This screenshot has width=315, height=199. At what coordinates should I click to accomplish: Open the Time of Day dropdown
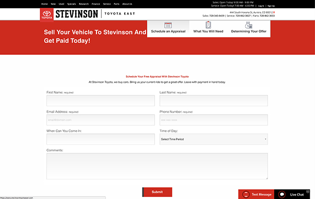(213, 139)
